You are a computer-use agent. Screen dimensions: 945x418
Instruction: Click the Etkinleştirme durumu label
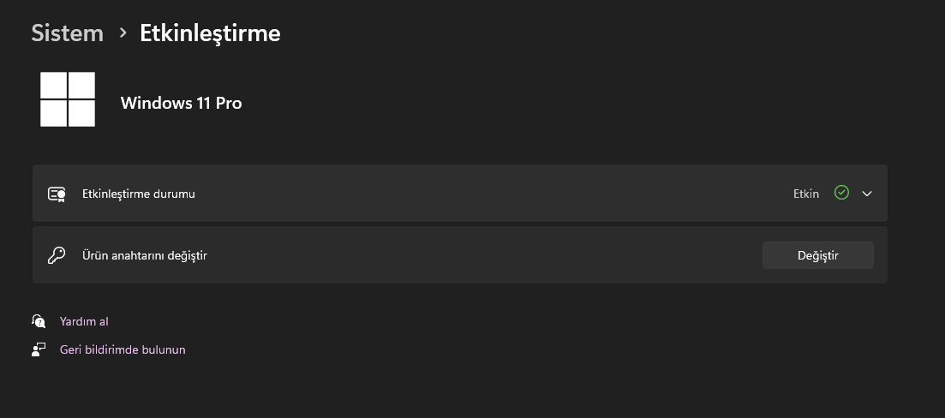[139, 194]
